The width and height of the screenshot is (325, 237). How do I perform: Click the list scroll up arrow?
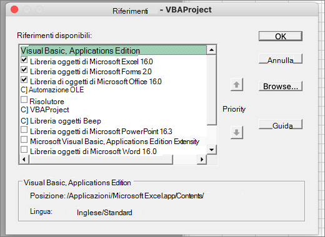(x=212, y=50)
